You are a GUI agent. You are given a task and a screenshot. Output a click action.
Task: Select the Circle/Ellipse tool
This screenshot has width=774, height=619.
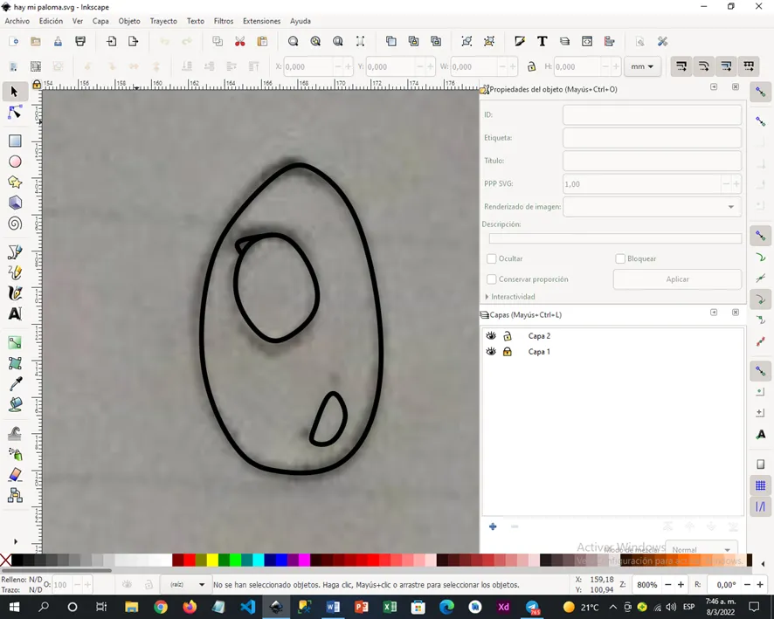coord(15,162)
